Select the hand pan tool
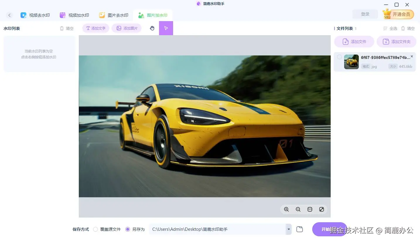420x241 pixels. [x=152, y=28]
